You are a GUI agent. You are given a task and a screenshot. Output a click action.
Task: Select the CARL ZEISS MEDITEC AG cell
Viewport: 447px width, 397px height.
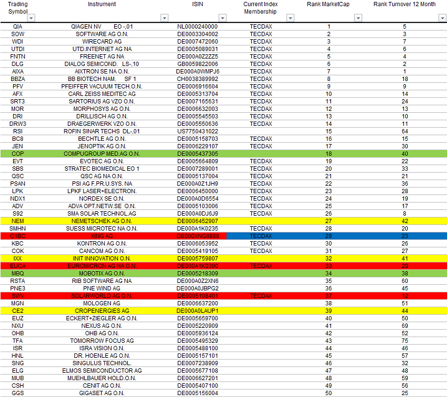click(102, 94)
